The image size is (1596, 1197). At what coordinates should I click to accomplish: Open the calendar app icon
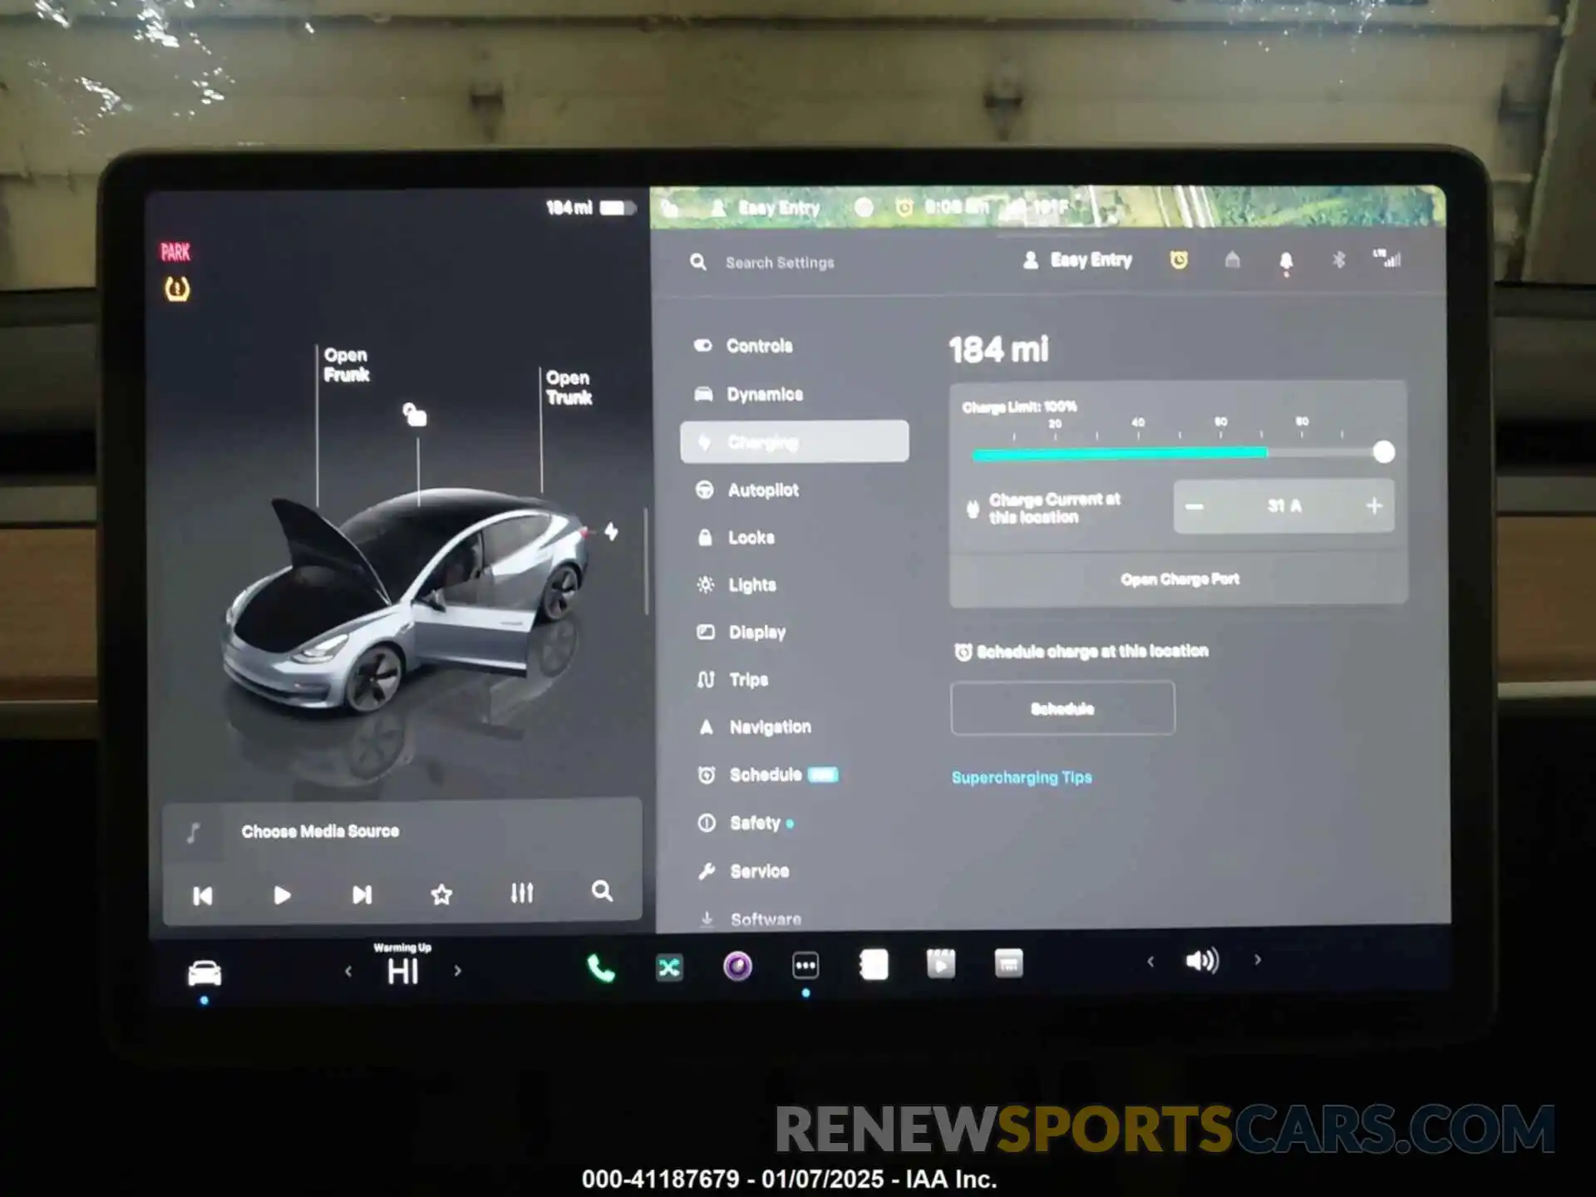tap(1008, 963)
